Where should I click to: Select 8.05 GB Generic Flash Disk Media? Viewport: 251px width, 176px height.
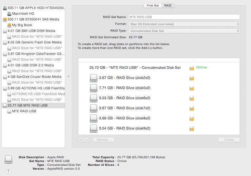[33, 42]
